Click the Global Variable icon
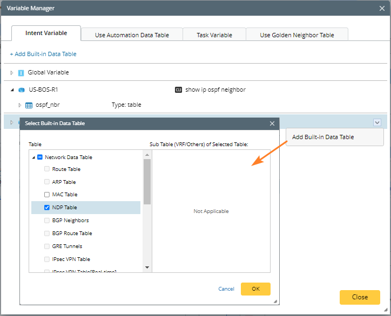The image size is (391, 316). click(21, 73)
